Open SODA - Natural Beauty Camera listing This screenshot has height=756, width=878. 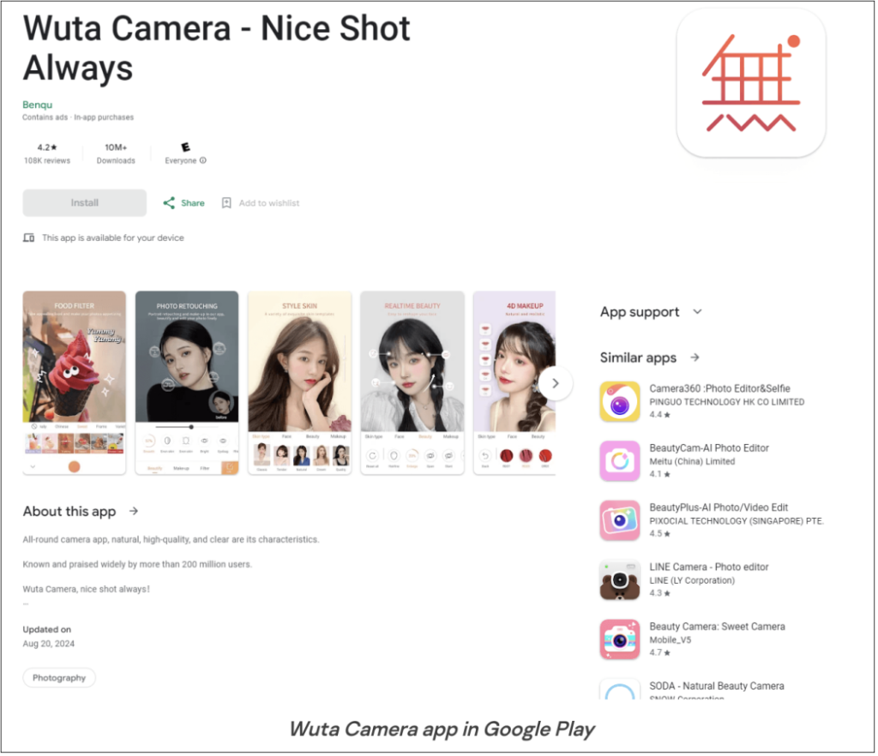click(716, 687)
